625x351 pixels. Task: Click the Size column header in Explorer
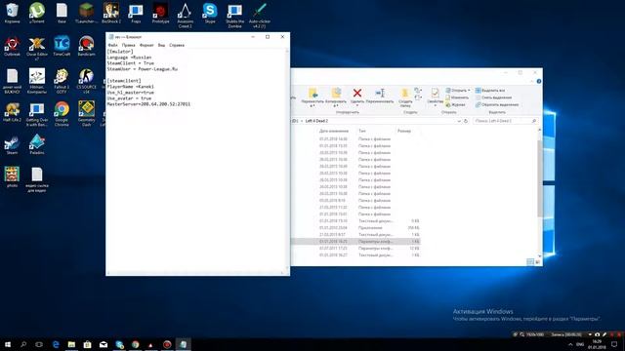click(404, 131)
